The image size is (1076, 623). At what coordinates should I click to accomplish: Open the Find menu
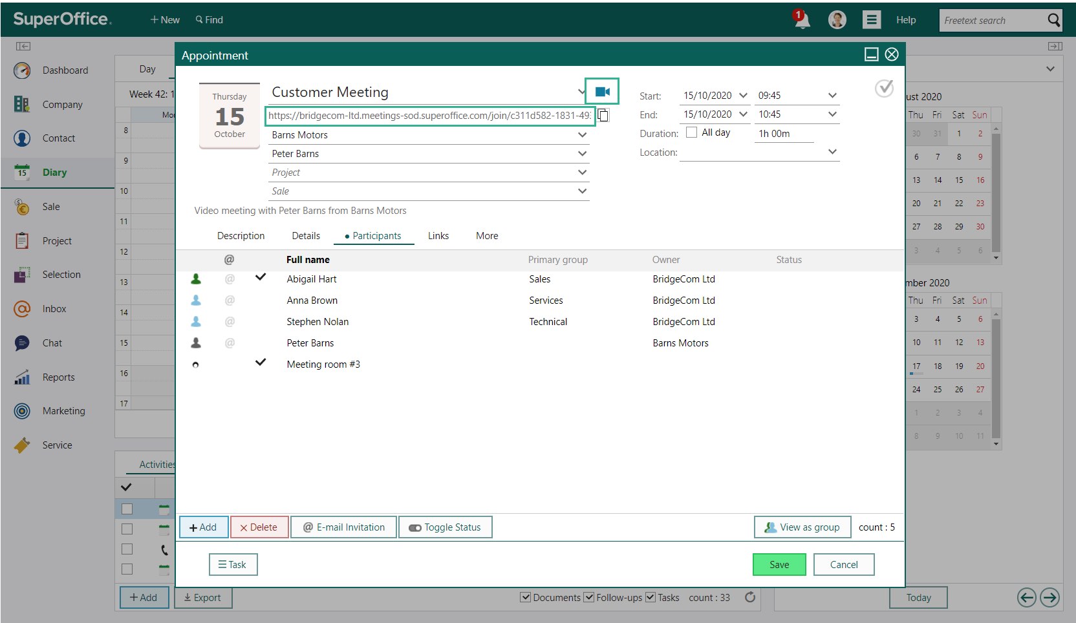point(209,20)
